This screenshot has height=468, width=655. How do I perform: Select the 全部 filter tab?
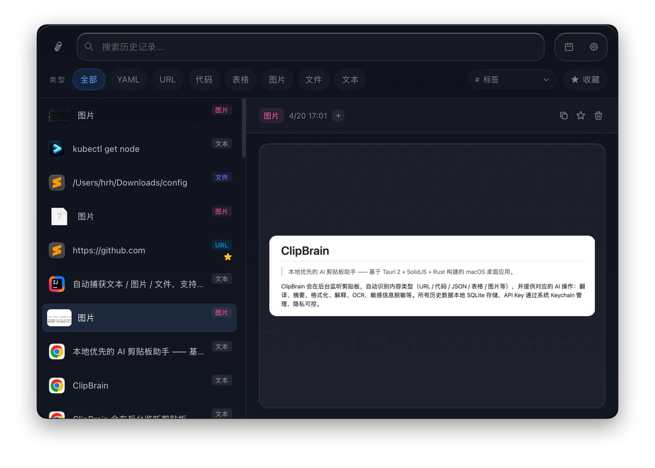89,80
